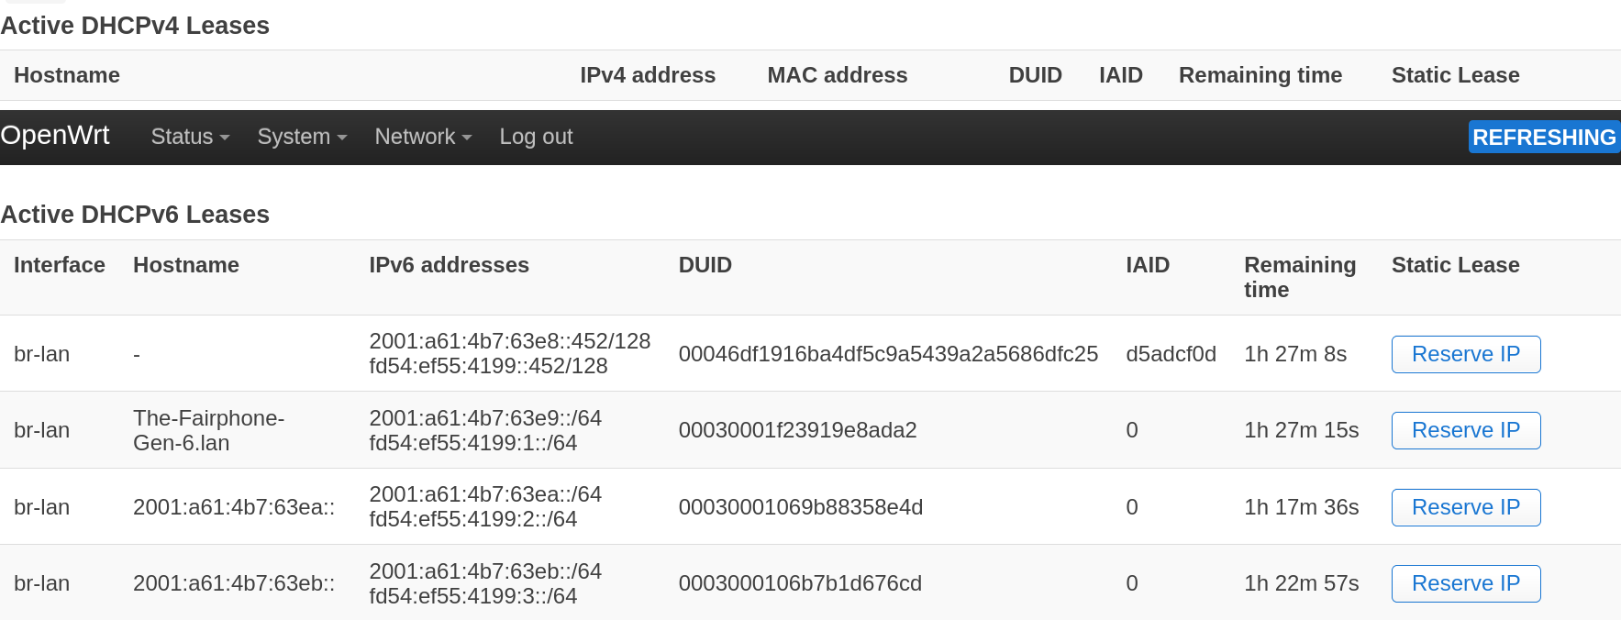
Task: Select the IAID value d5adcf0d
Action: (x=1171, y=354)
